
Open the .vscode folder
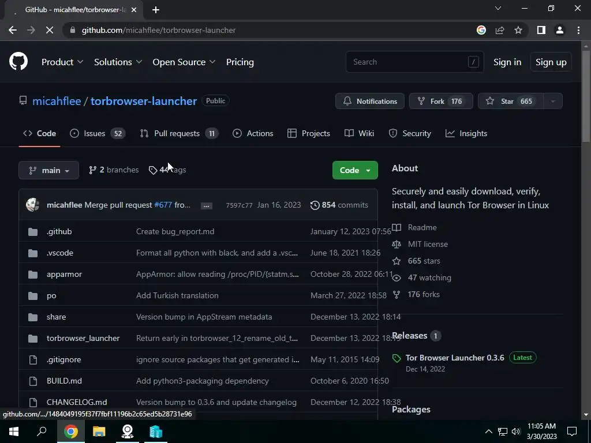tap(60, 253)
